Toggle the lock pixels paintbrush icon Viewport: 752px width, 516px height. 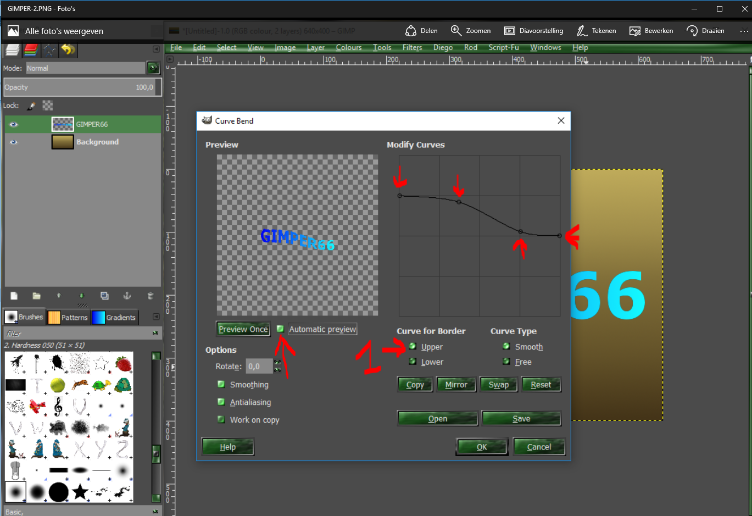[32, 106]
